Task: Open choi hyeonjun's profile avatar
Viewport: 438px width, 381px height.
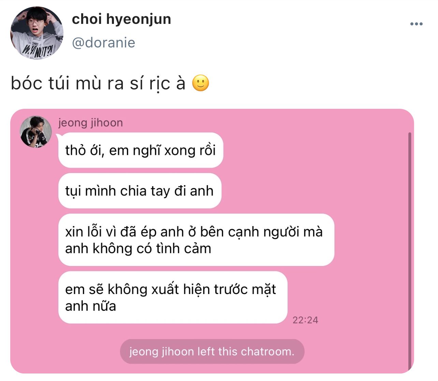Action: tap(37, 33)
